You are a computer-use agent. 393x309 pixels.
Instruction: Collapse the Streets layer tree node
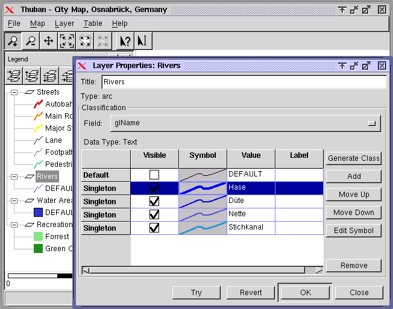click(x=14, y=92)
